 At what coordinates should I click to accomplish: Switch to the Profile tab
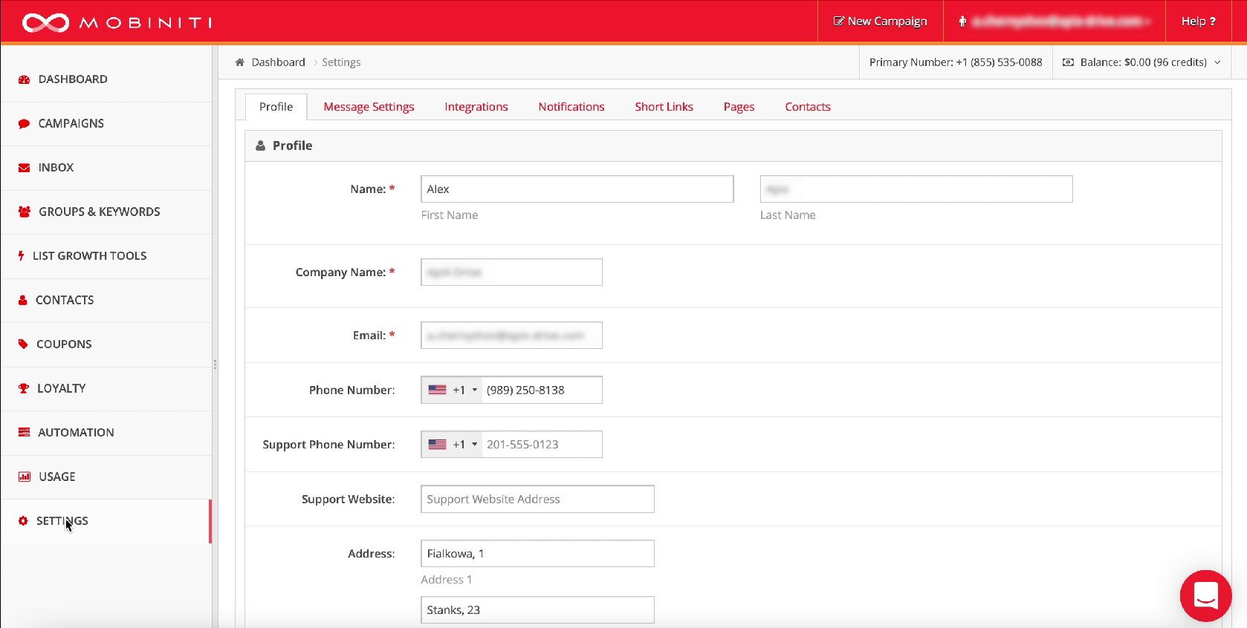coord(276,107)
